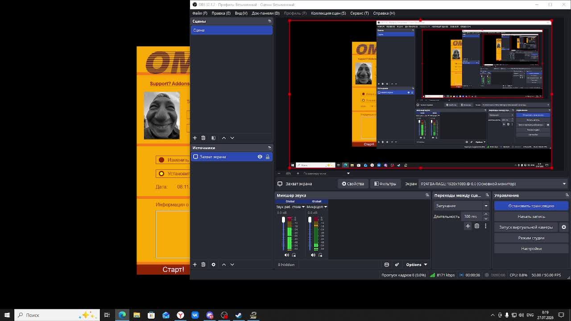Toggle monitoring headphones for Микр/доп channel

pyautogui.click(x=320, y=255)
